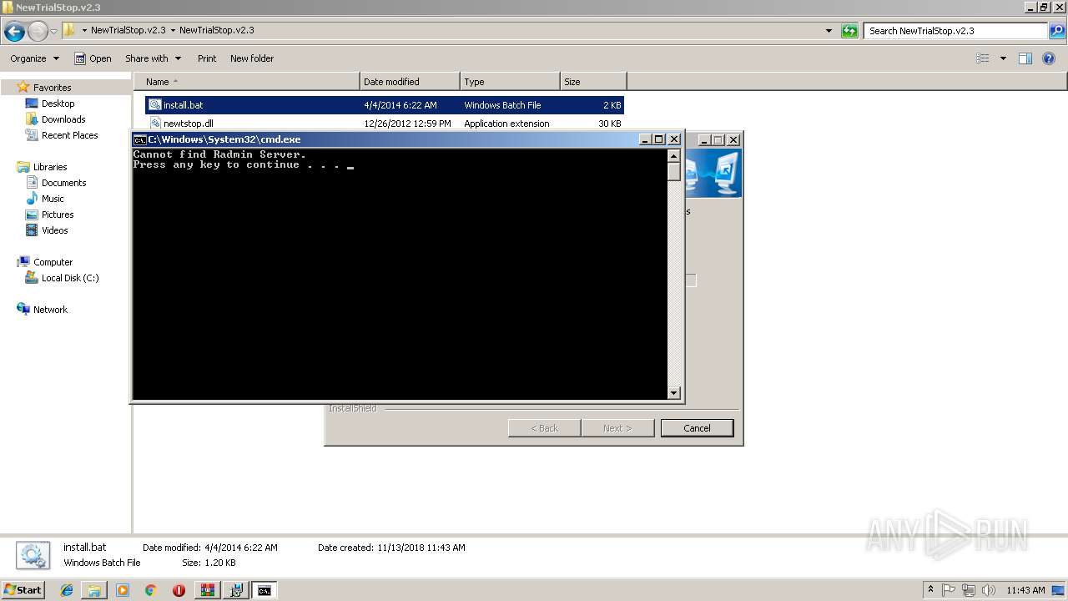Viewport: 1068px width, 601px height.
Task: Change the view with the view icon
Action: tap(983, 58)
